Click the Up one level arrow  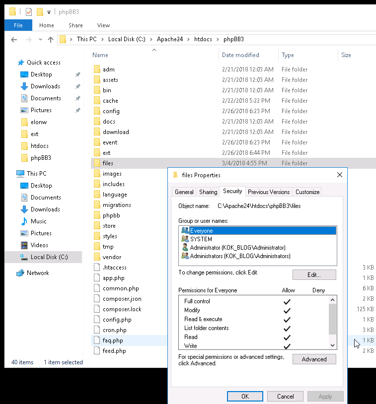[51, 40]
